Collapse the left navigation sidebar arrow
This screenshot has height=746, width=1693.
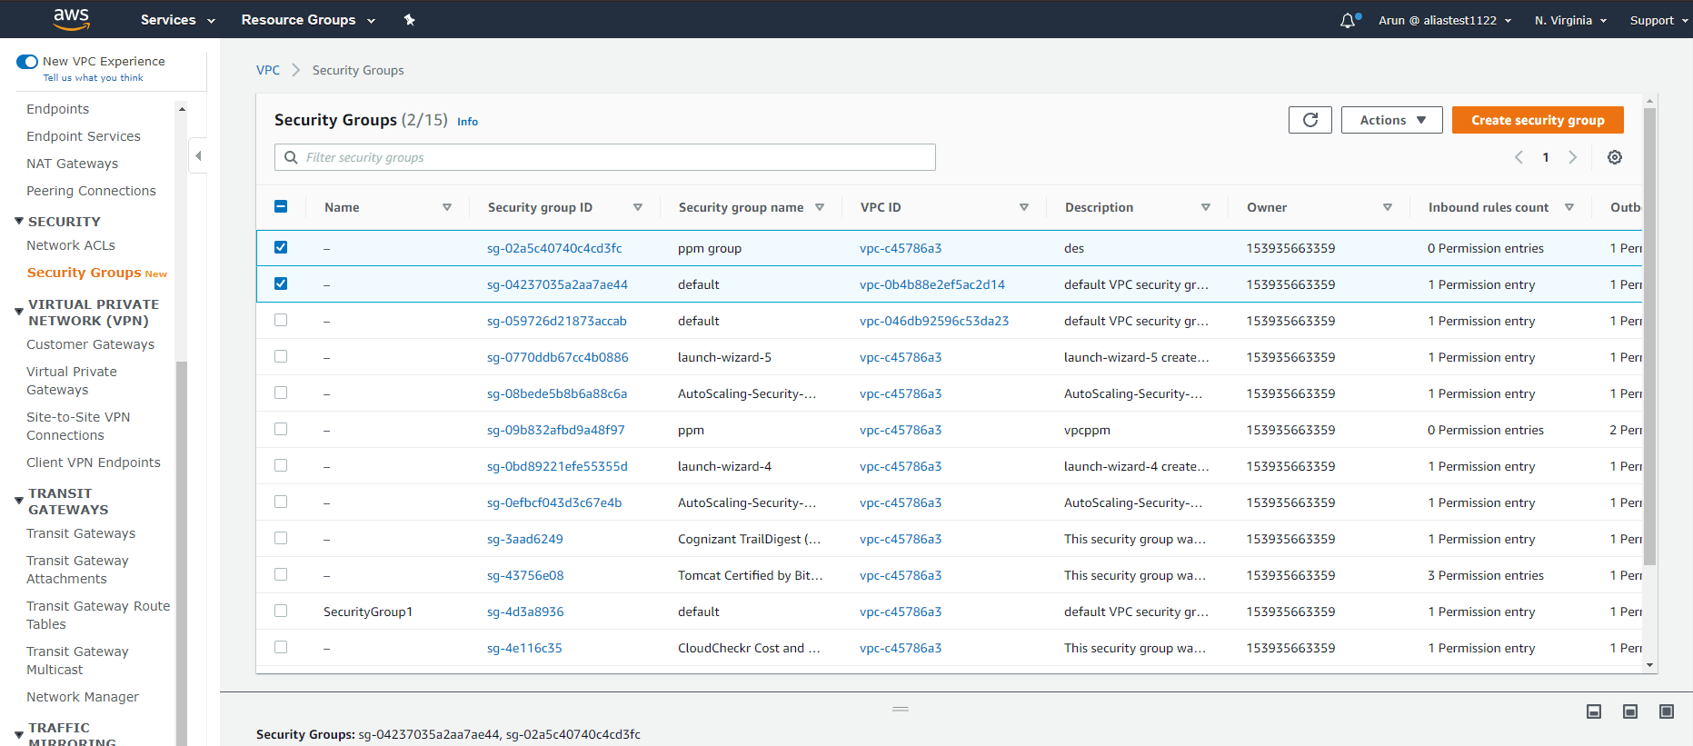coord(198,155)
